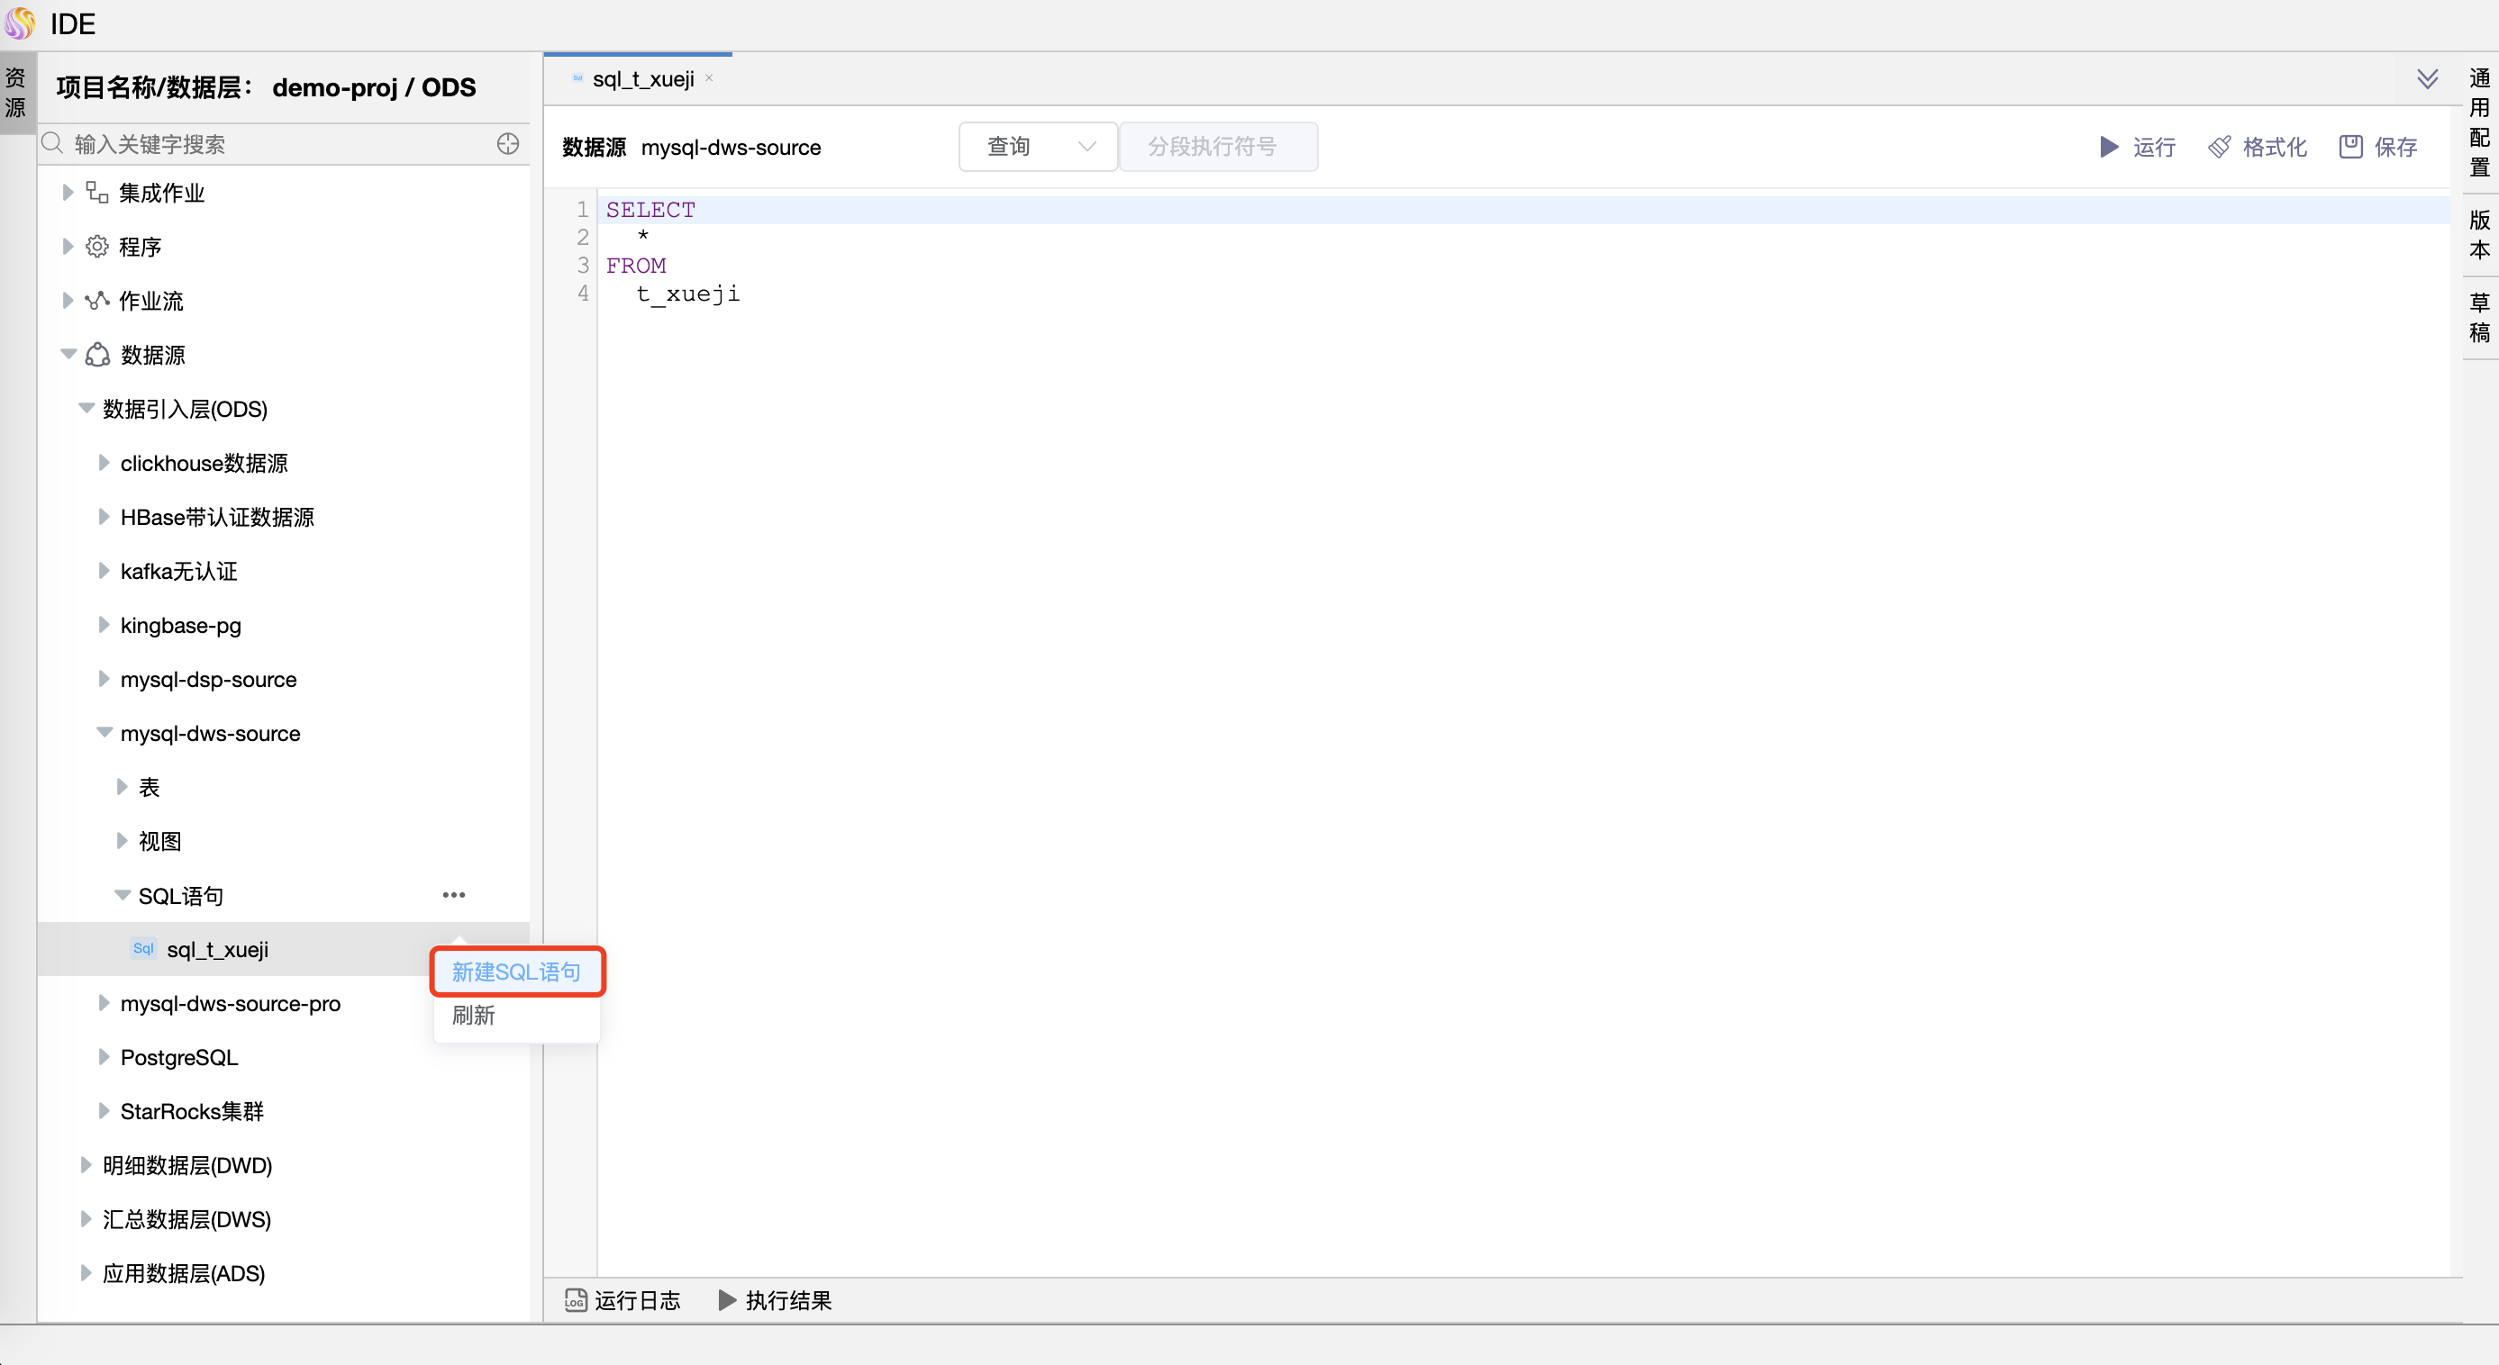This screenshot has width=2499, height=1365.
Task: Click the Format (格式化) brush icon
Action: [2222, 147]
